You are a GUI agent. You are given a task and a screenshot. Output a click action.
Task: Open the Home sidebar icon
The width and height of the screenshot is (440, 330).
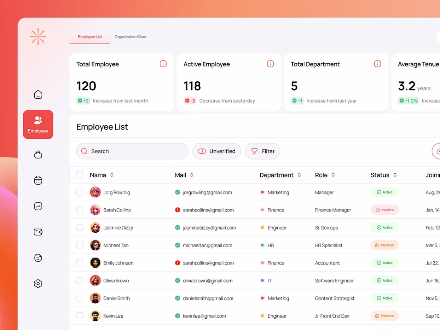(x=38, y=94)
